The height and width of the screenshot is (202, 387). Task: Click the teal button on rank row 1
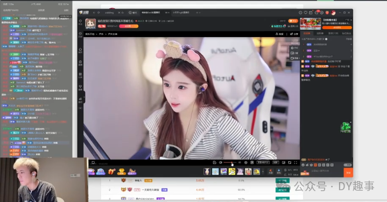point(283,181)
